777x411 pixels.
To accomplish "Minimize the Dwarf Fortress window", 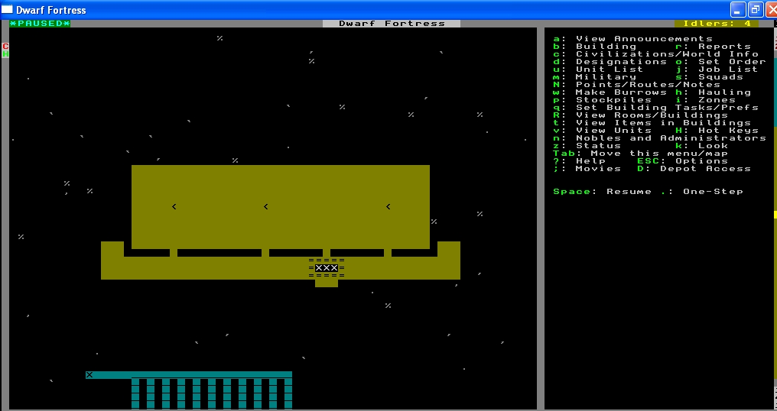I will (x=738, y=9).
